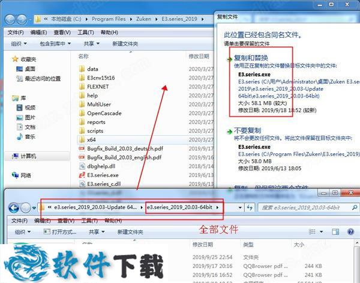Open 文档 library
Image resolution: width=360 pixels, height=283 pixels.
pyautogui.click(x=26, y=127)
